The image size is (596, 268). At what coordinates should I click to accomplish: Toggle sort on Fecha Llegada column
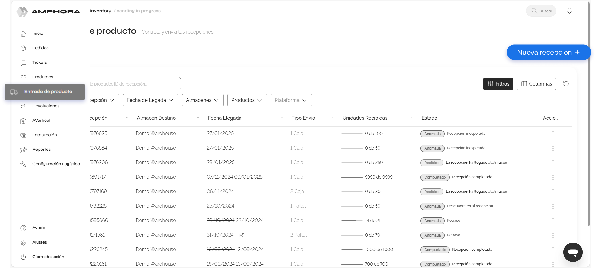tap(281, 118)
